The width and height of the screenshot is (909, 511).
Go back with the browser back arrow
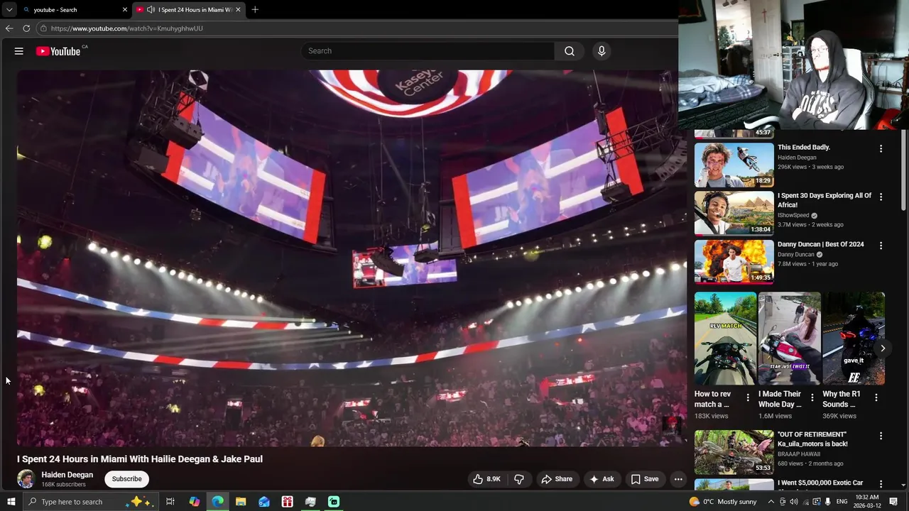click(x=9, y=28)
